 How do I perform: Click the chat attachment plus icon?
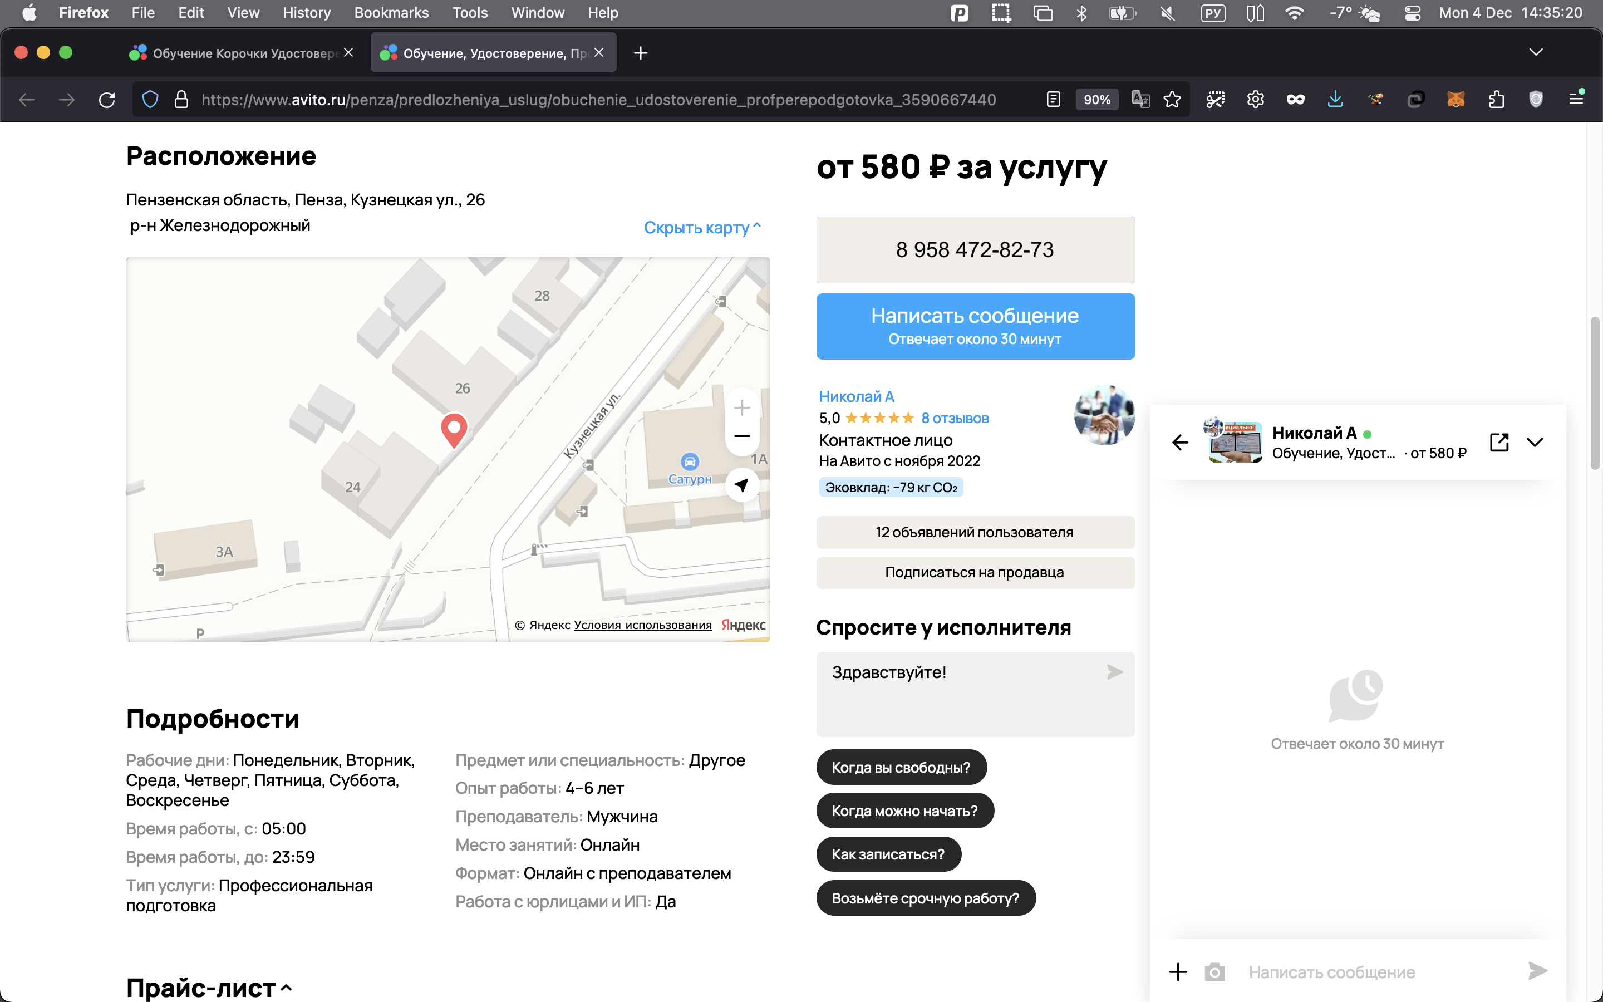coord(1178,971)
